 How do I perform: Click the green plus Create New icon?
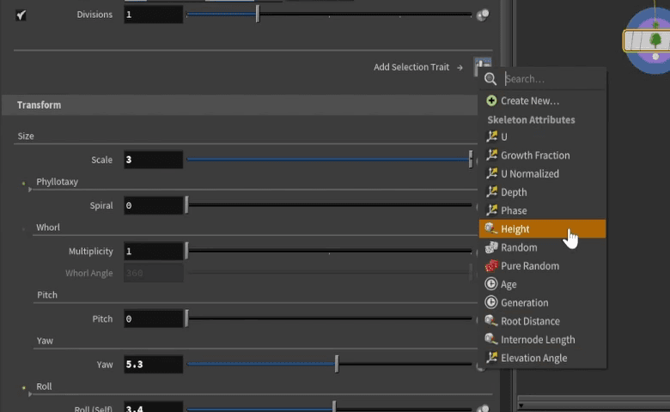491,100
